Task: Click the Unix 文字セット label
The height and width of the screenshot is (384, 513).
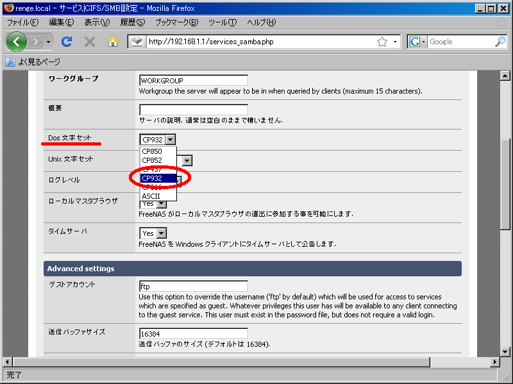Action: pyautogui.click(x=71, y=159)
